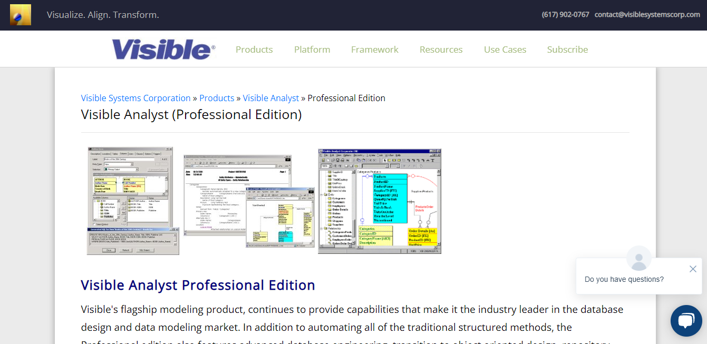
Task: Click the (617) 902-0767 phone number
Action: [566, 15]
